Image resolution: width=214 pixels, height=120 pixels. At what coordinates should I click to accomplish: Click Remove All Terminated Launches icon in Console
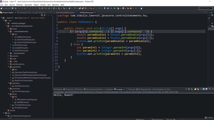click(x=192, y=89)
